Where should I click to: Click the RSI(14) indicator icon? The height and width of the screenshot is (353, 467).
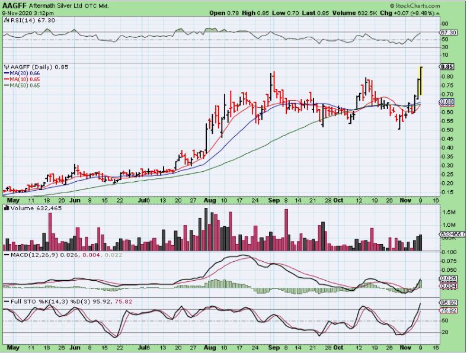pos(7,20)
